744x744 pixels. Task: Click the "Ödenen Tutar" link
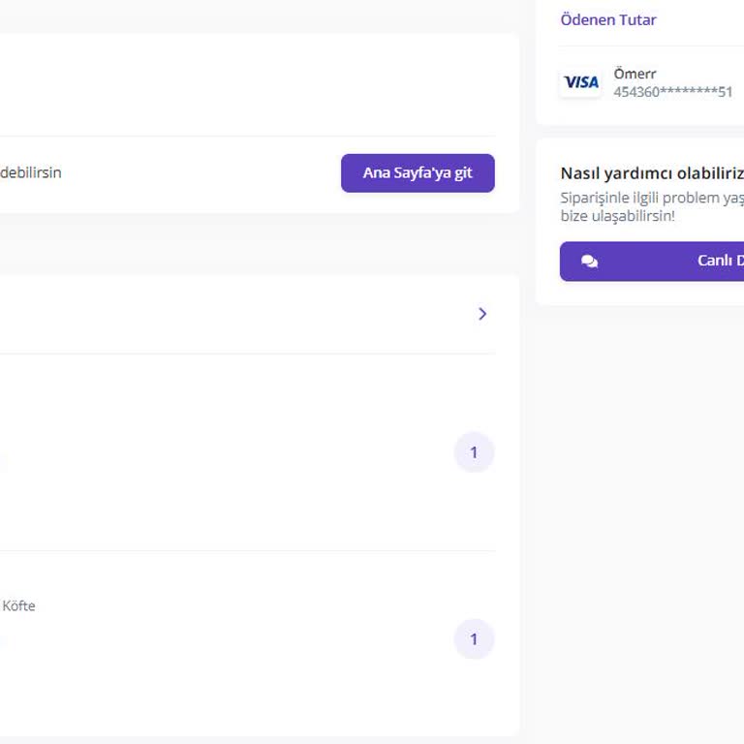coord(608,19)
